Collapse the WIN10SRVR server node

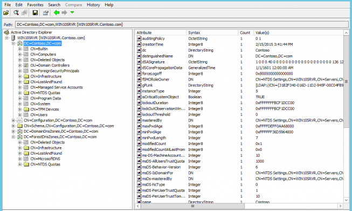point(7,38)
